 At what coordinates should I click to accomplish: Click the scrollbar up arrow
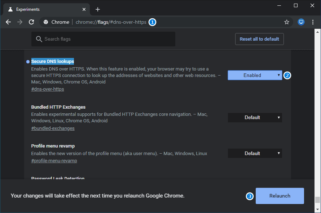[317, 32]
